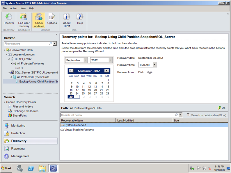231x173 pixels.
Task: Go to next month in calendar
Action: [107, 71]
